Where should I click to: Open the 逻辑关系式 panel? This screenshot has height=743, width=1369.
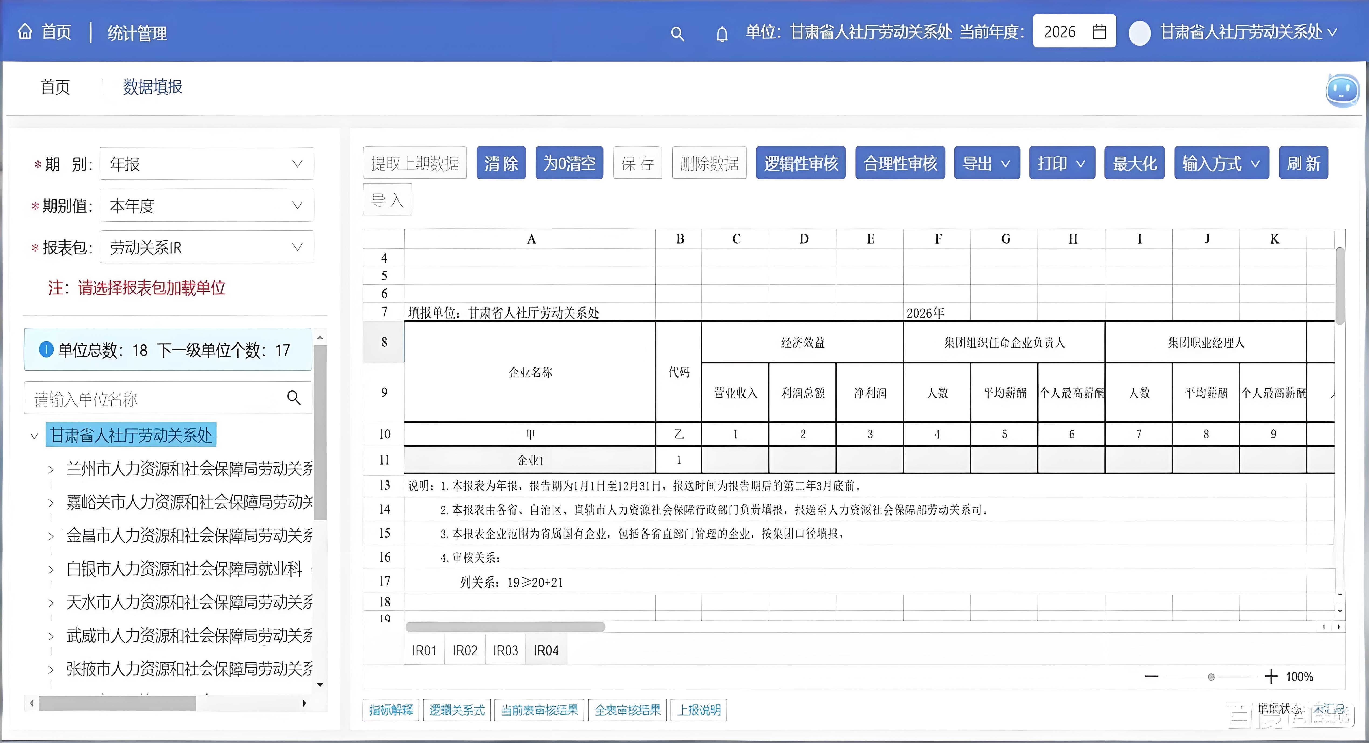[457, 710]
